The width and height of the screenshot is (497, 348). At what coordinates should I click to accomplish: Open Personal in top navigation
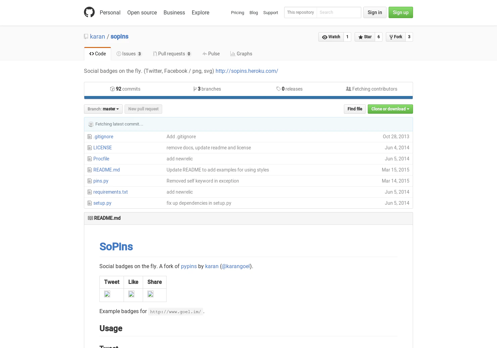coord(110,12)
